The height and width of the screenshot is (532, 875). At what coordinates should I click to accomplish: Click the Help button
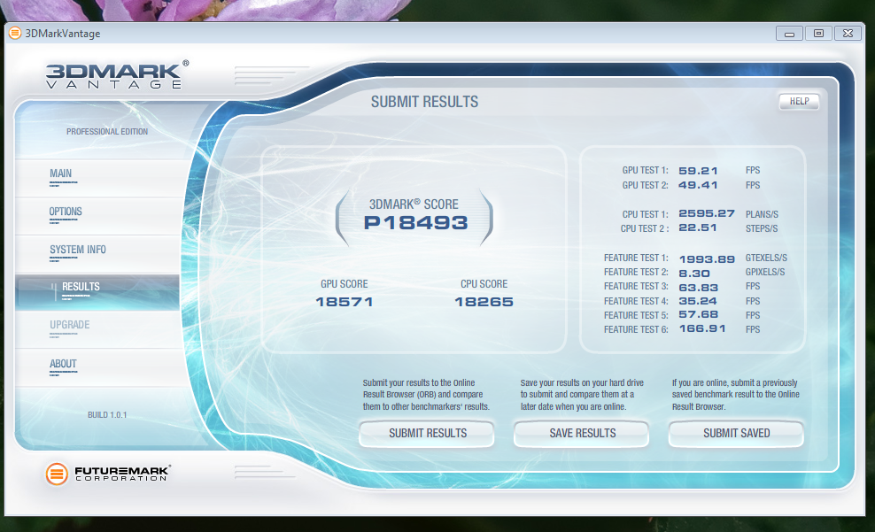(799, 102)
